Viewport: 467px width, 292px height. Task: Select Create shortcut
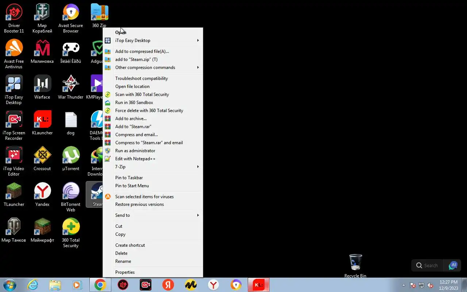point(153,245)
